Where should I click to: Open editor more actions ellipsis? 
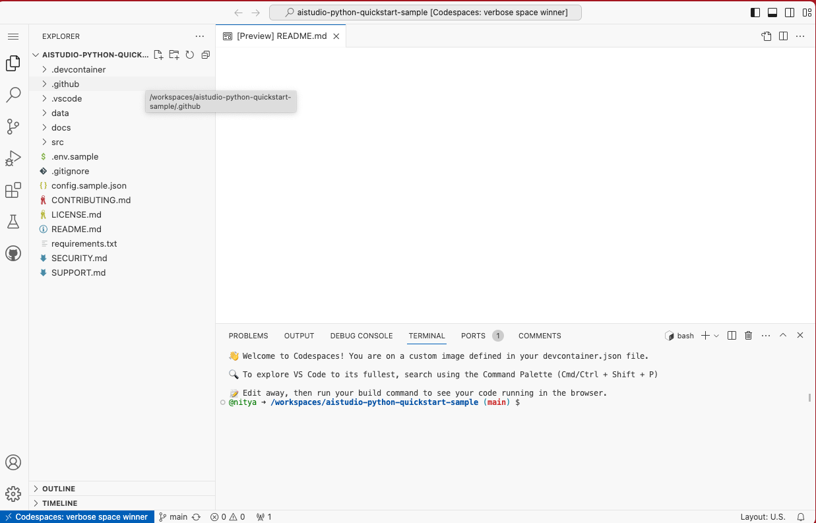click(800, 36)
